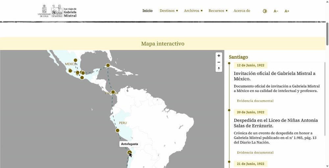
Task: Click the Antofagasta tooltip label
Action: point(129,144)
